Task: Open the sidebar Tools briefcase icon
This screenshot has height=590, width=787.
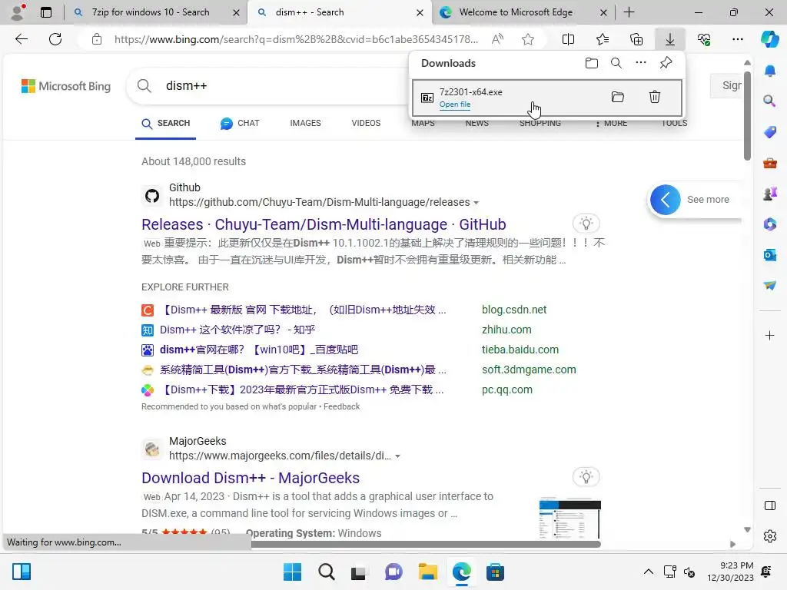Action: (x=770, y=163)
